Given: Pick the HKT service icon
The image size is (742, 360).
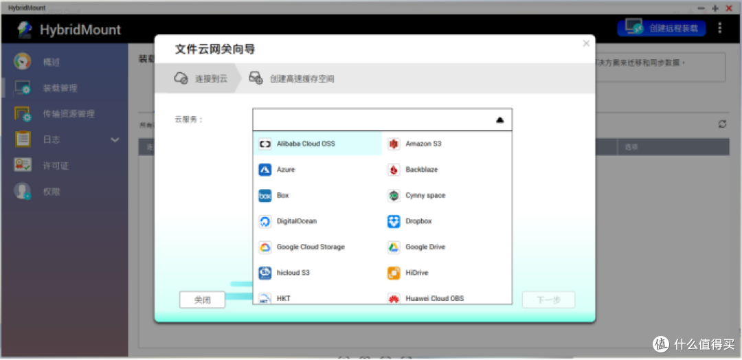Looking at the screenshot, I should pos(265,298).
